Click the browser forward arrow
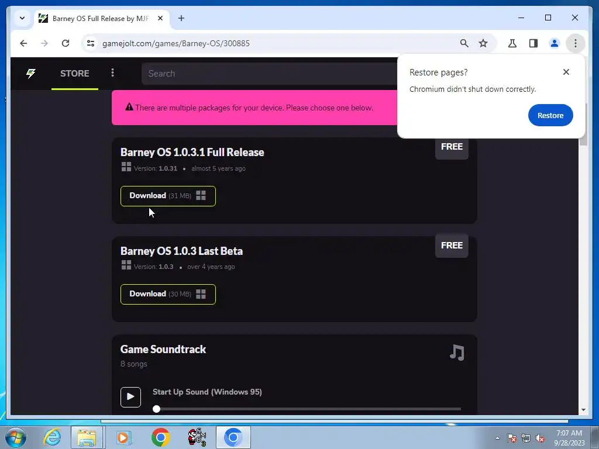The height and width of the screenshot is (449, 599). pos(44,43)
